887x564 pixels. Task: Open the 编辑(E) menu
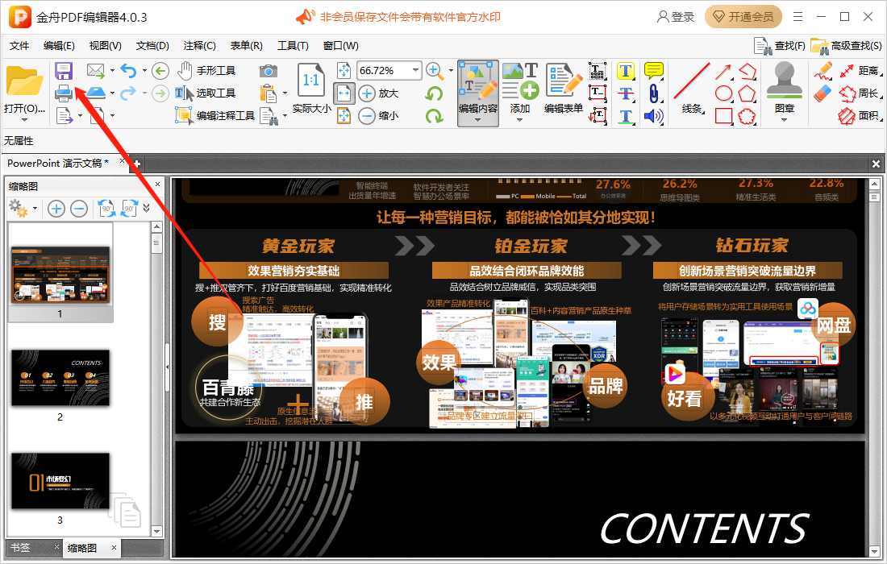[x=59, y=46]
